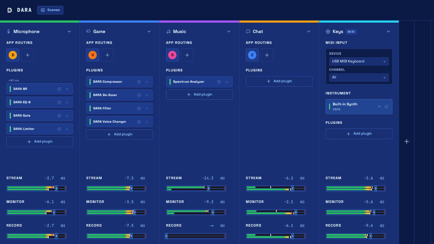Click the Music RECORD fader handle
This screenshot has width=434, height=244.
166,236
